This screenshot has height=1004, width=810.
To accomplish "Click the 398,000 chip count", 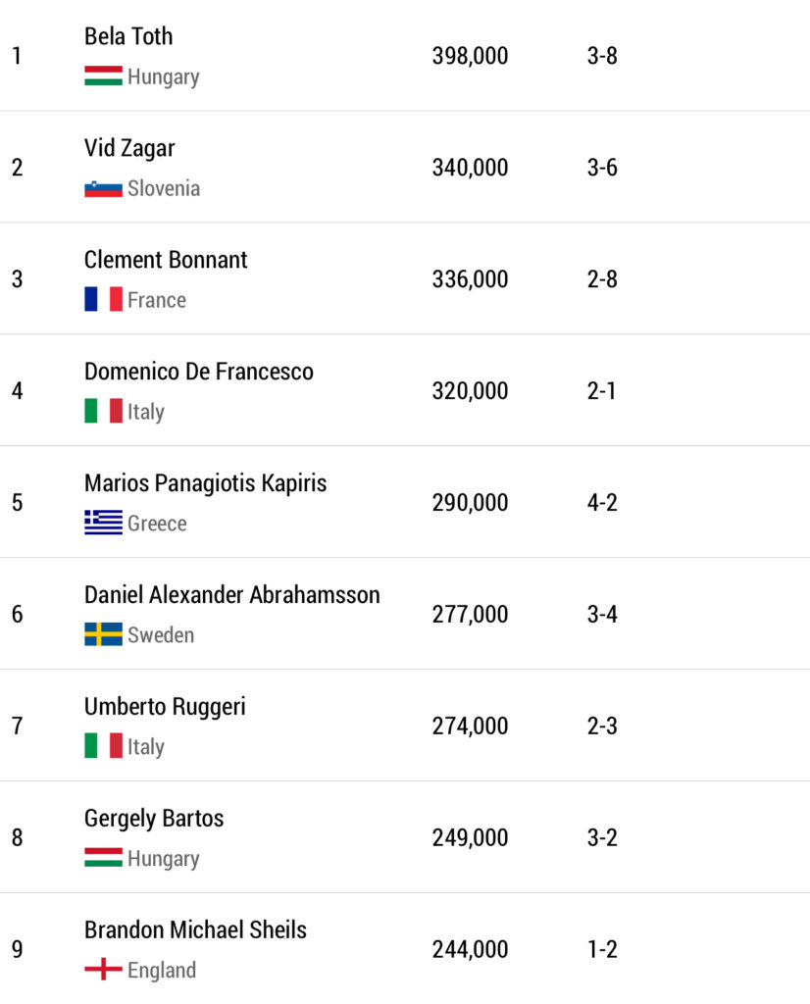I will (x=470, y=56).
